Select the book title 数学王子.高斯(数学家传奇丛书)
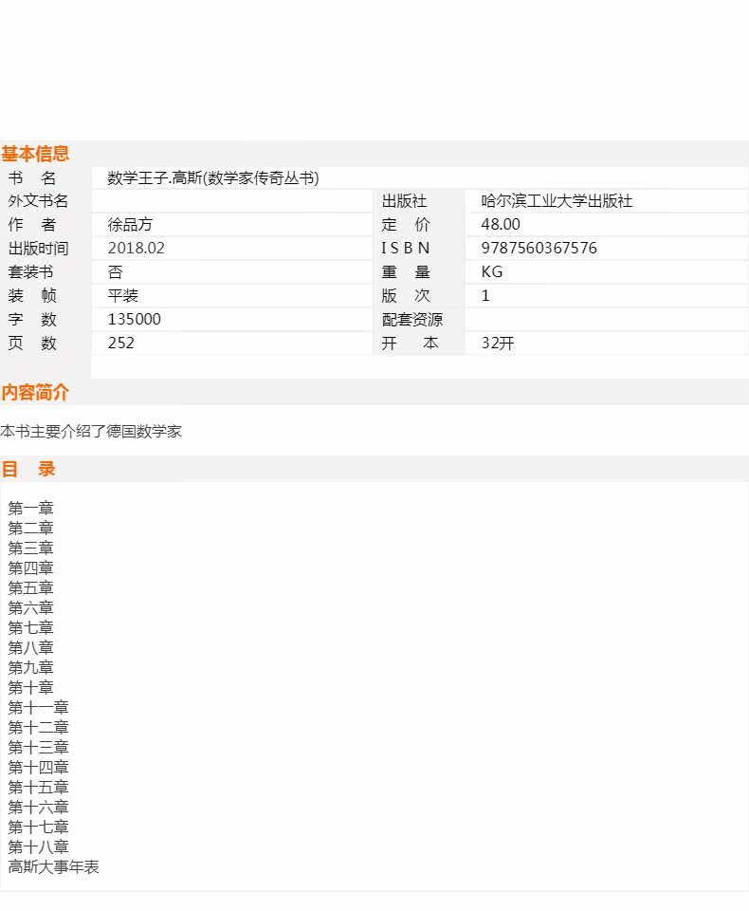Viewport: 749px width, 911px height. click(213, 177)
